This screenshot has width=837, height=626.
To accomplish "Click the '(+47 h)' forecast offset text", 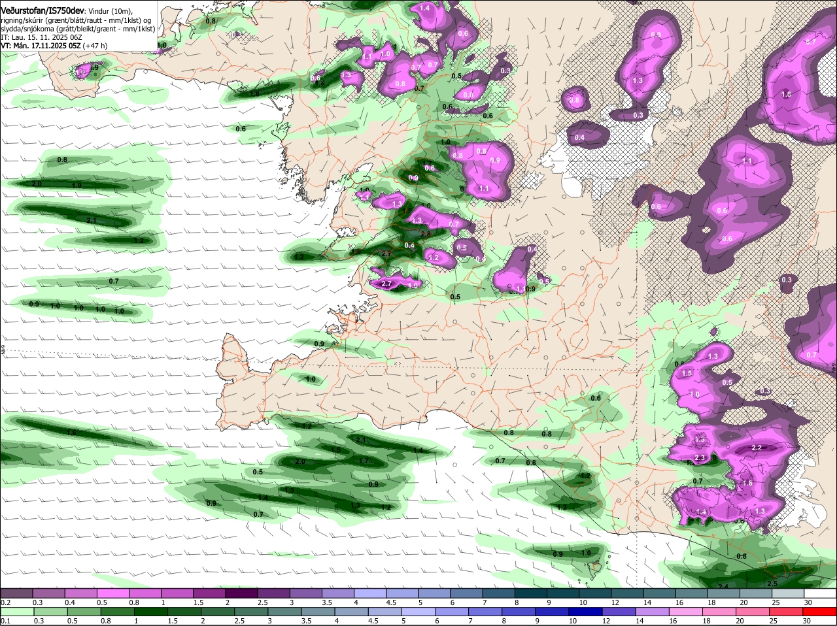I will (95, 46).
